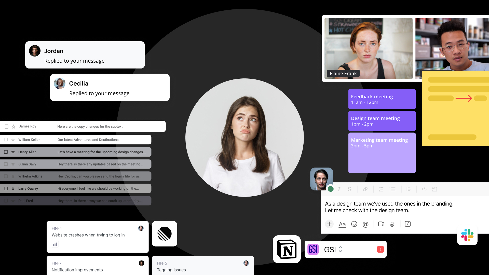Click the man with glasses video tile

tap(452, 45)
